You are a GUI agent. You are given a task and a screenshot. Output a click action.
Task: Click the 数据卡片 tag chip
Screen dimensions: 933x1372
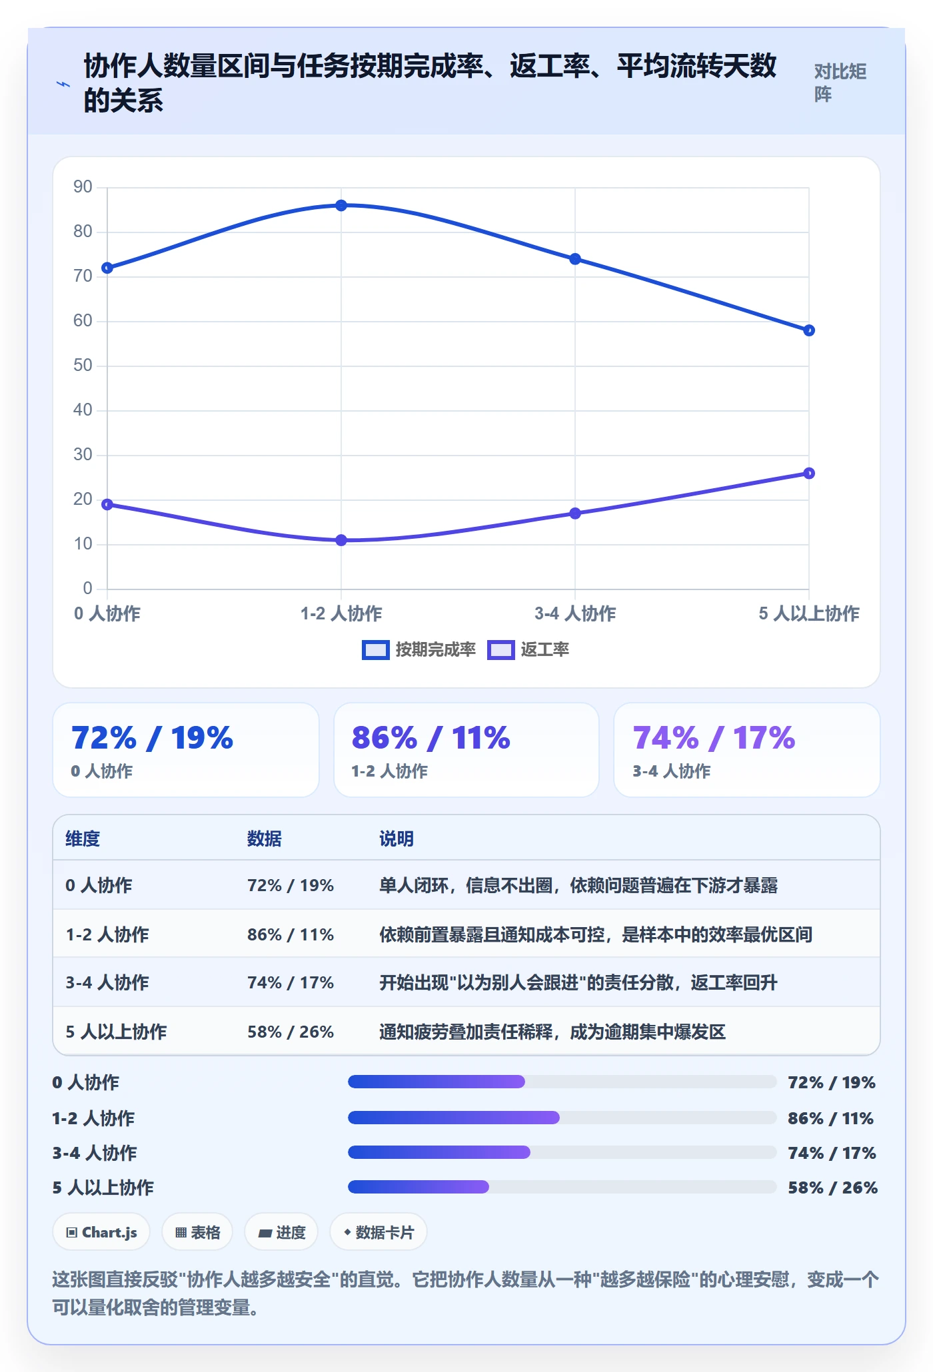point(379,1232)
